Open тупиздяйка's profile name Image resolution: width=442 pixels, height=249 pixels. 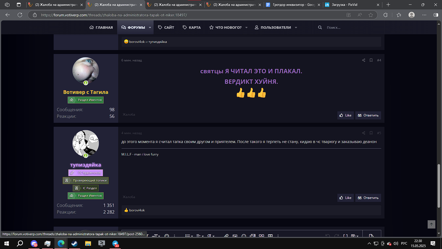point(86,165)
